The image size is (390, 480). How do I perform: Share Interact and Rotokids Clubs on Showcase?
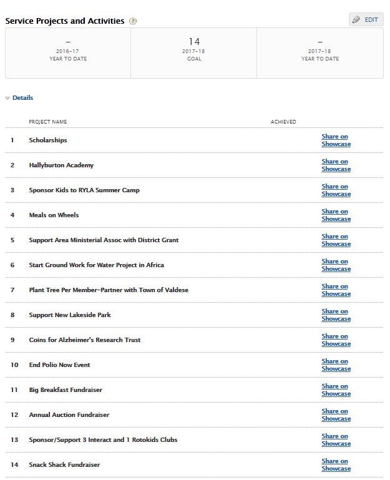coord(336,439)
